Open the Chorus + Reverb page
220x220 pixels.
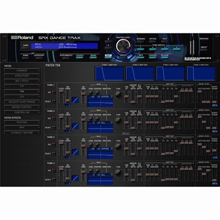[22, 133]
